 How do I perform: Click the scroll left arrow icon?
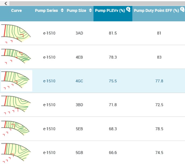click(6, 4)
